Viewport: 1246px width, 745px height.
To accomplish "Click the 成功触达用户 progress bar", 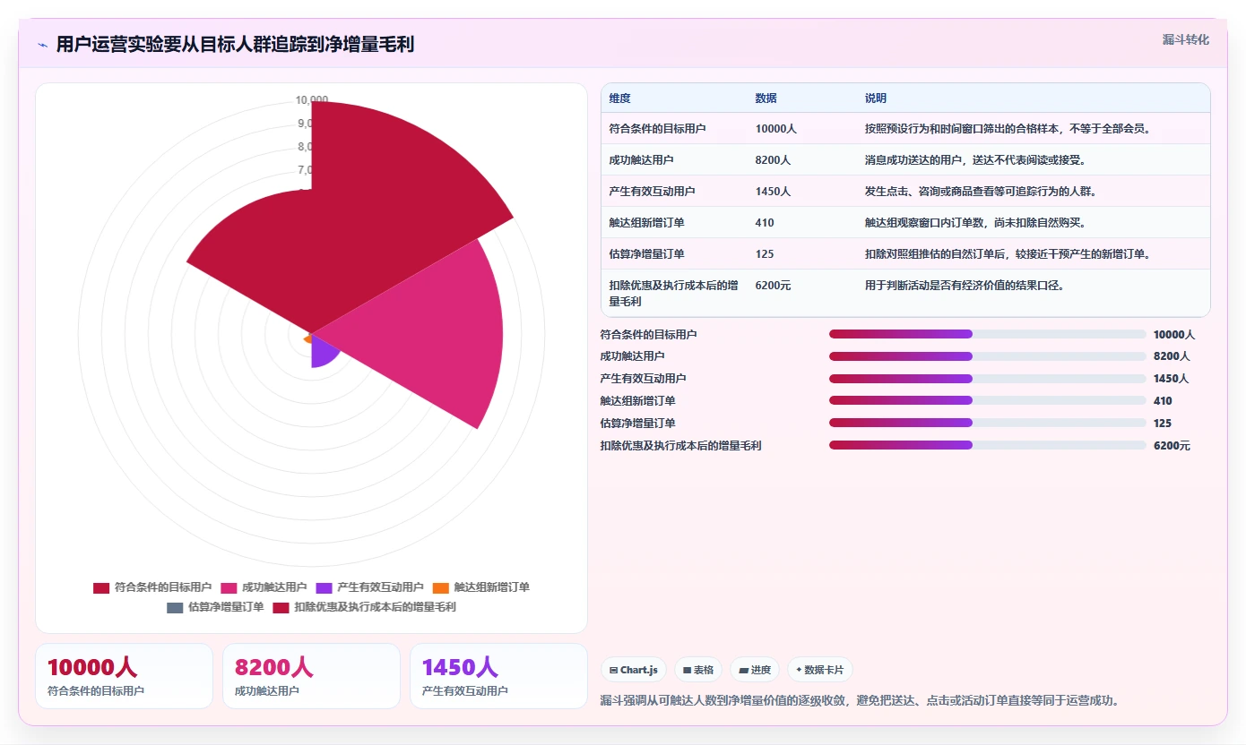I will pos(987,356).
